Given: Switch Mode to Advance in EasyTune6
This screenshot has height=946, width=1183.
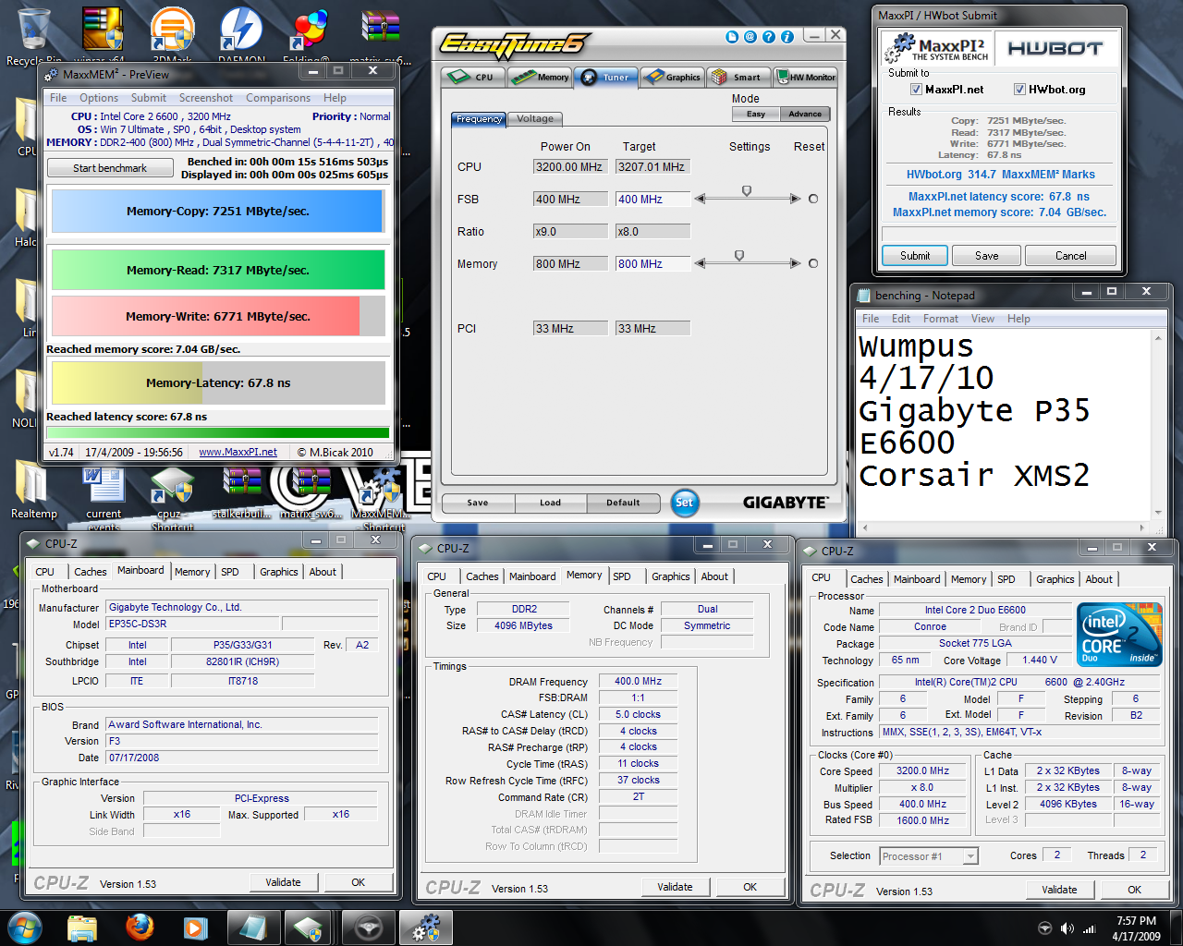Looking at the screenshot, I should [x=805, y=115].
